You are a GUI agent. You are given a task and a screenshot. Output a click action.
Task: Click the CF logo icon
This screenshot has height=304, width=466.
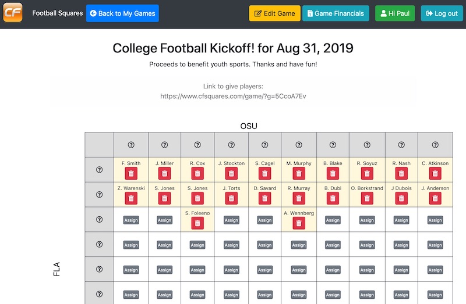13,12
